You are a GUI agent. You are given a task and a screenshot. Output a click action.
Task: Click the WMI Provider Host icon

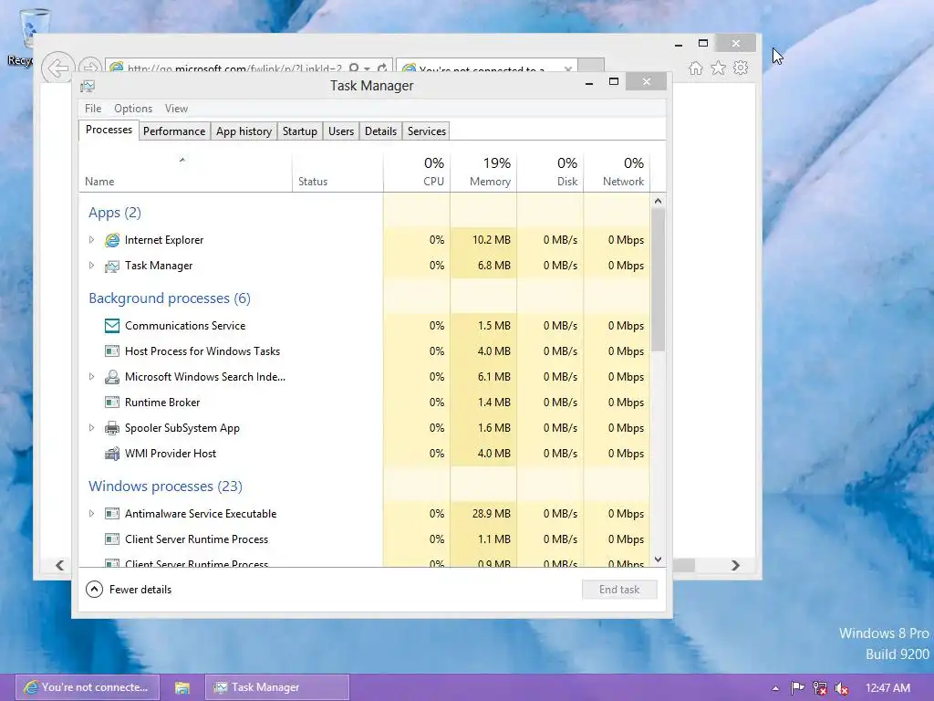tap(112, 454)
